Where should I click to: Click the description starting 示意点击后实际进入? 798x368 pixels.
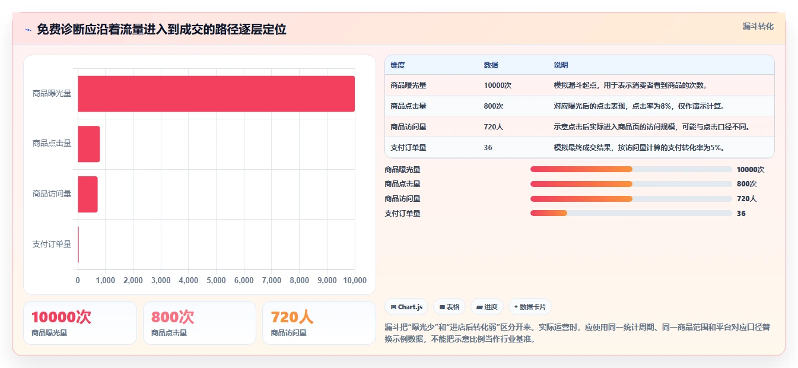pos(651,127)
